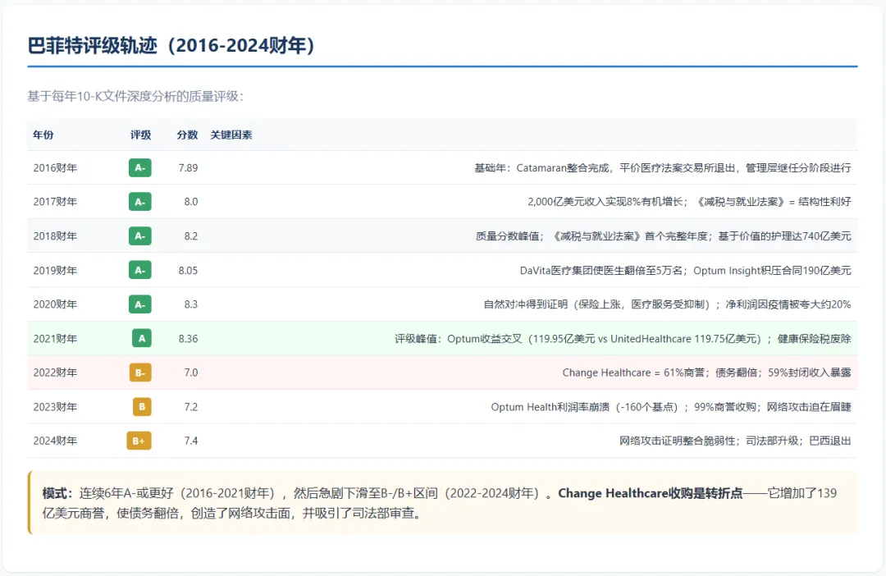Click the B+ rating badge for 2024财年

click(139, 441)
